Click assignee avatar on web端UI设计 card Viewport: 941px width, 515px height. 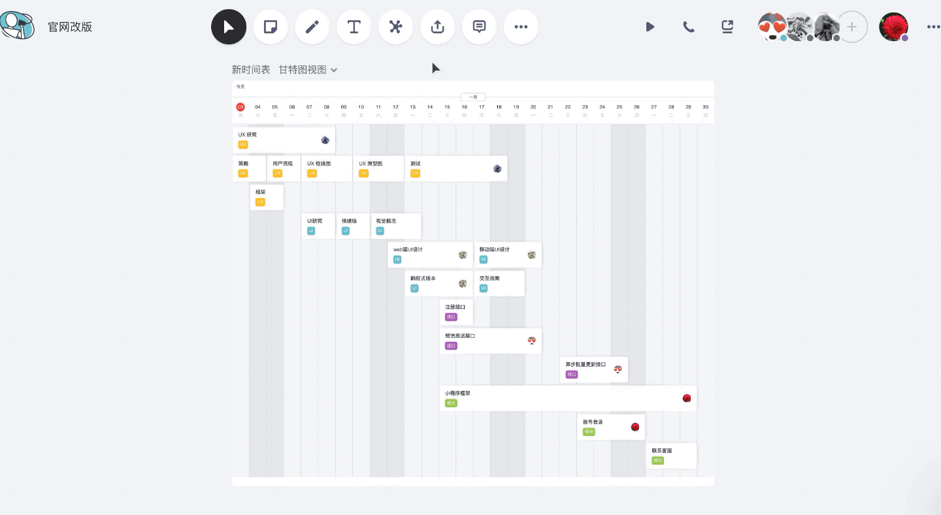[463, 255]
